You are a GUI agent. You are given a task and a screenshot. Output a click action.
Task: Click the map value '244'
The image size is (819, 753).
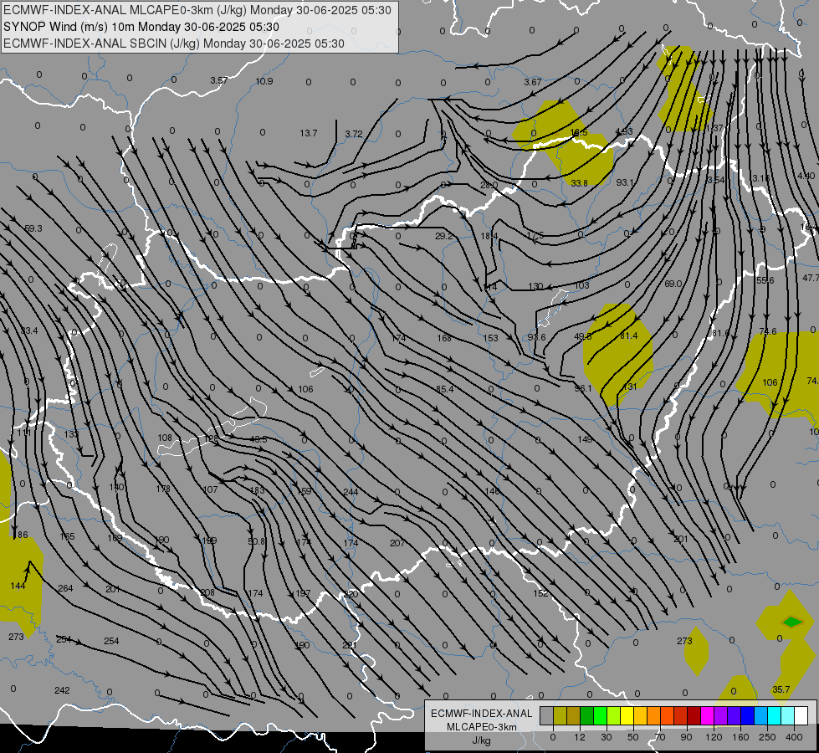click(351, 492)
